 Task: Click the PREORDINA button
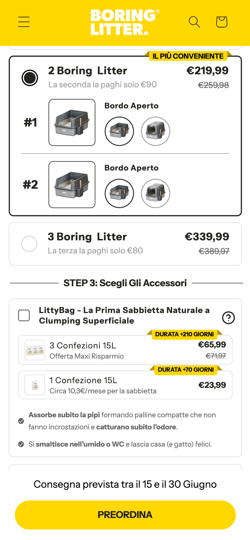125,515
